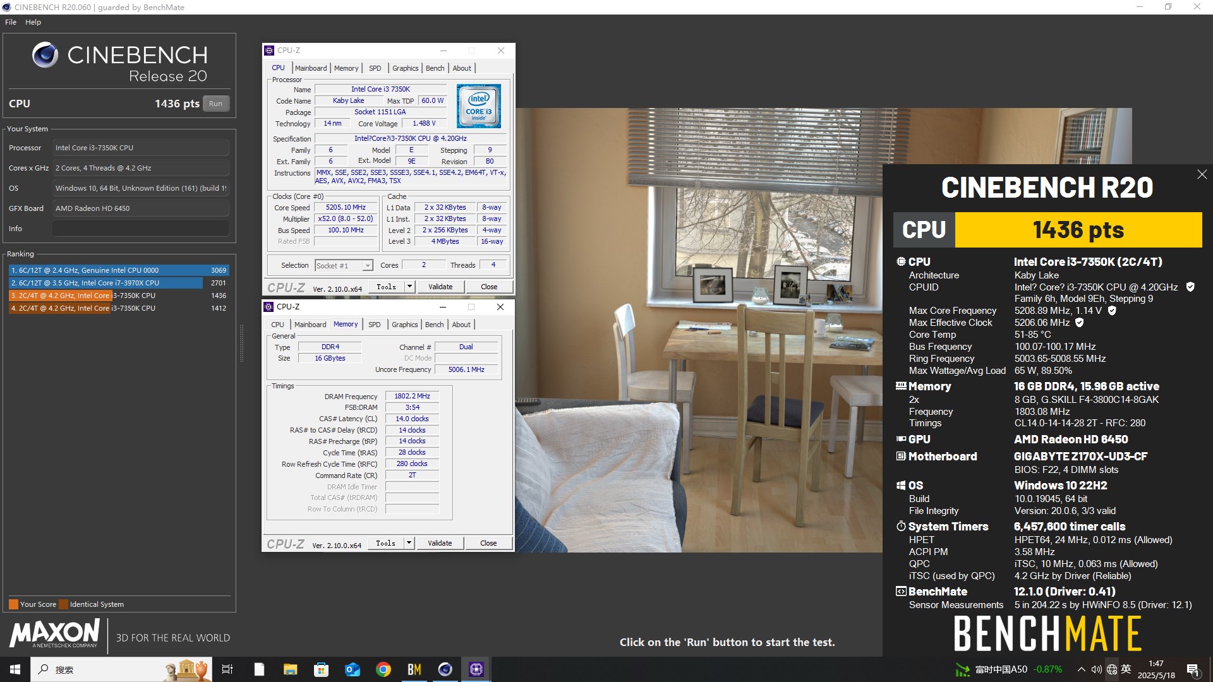Click the BenchMate Motherboard section icon
1213x682 pixels.
(901, 456)
